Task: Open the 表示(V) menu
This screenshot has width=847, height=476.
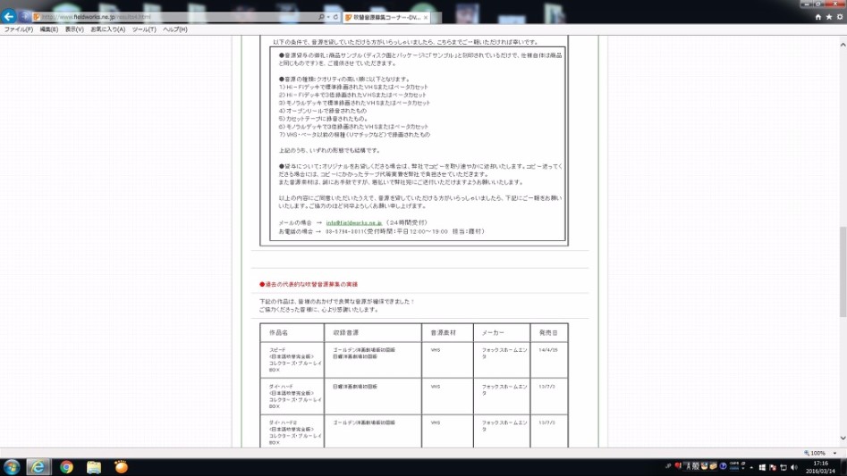Action: coord(74,29)
